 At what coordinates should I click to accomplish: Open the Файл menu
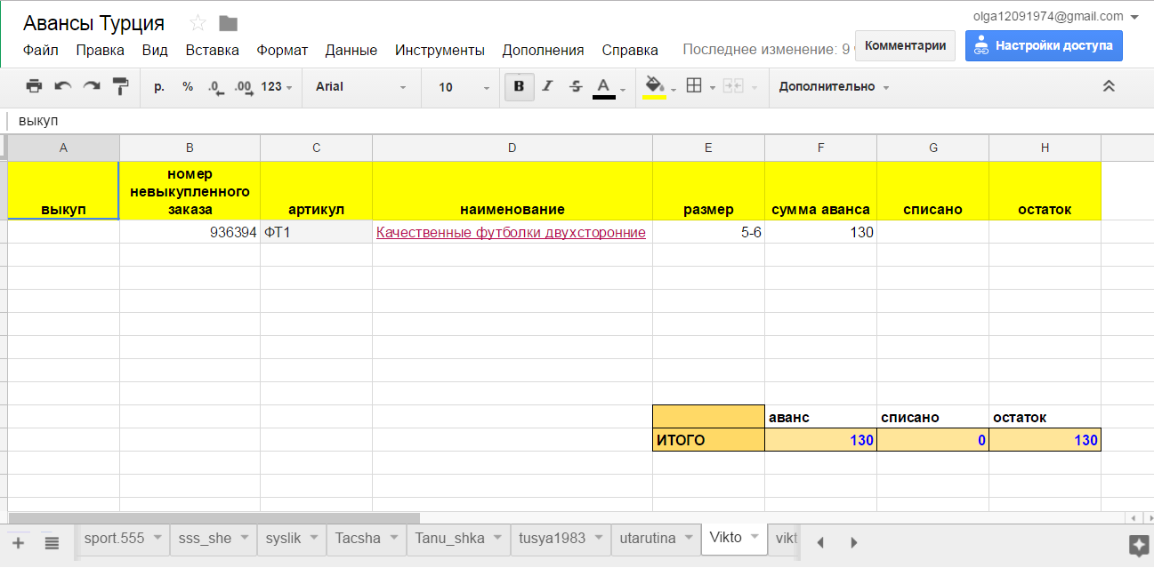[x=41, y=51]
